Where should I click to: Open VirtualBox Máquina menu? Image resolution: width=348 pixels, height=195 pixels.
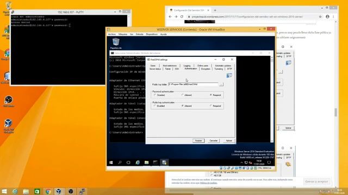coord(123,34)
